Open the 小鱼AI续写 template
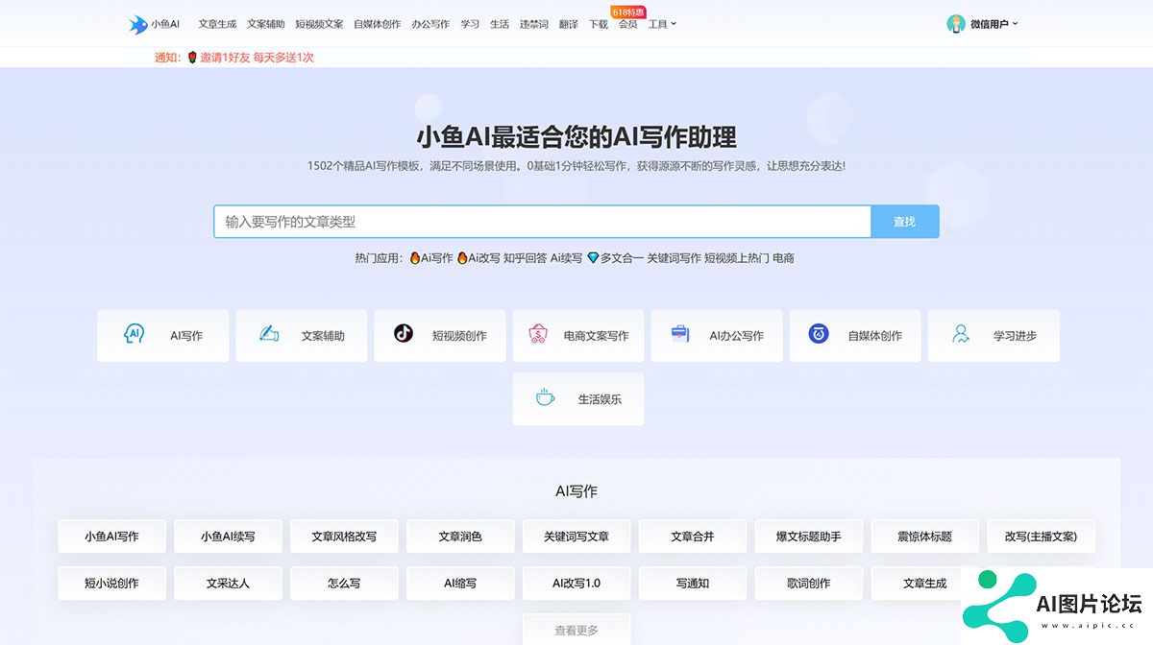This screenshot has height=645, width=1153. pos(228,537)
